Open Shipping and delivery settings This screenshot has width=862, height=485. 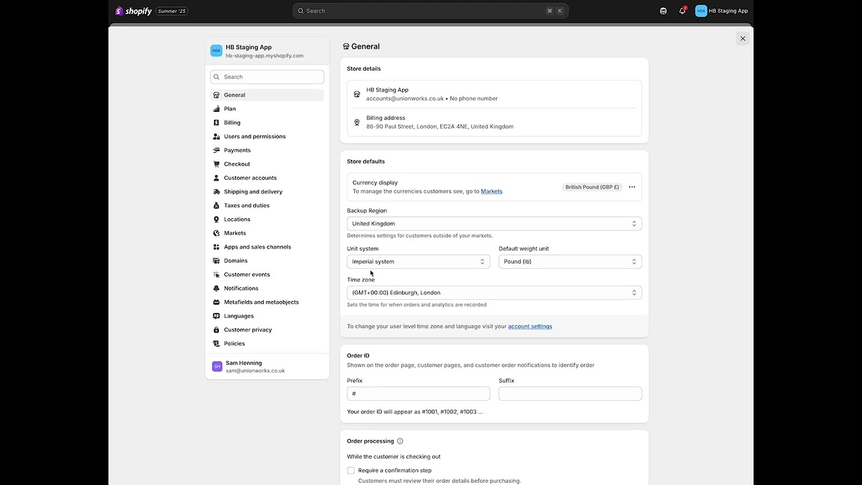(x=267, y=192)
